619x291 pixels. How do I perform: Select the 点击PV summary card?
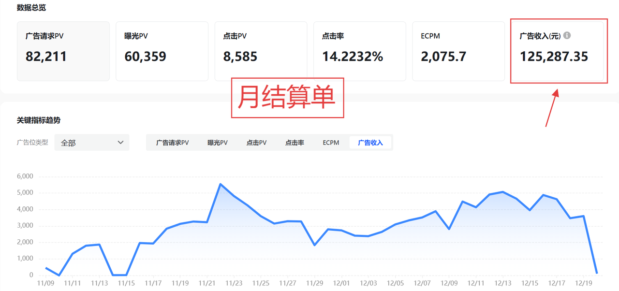click(261, 51)
